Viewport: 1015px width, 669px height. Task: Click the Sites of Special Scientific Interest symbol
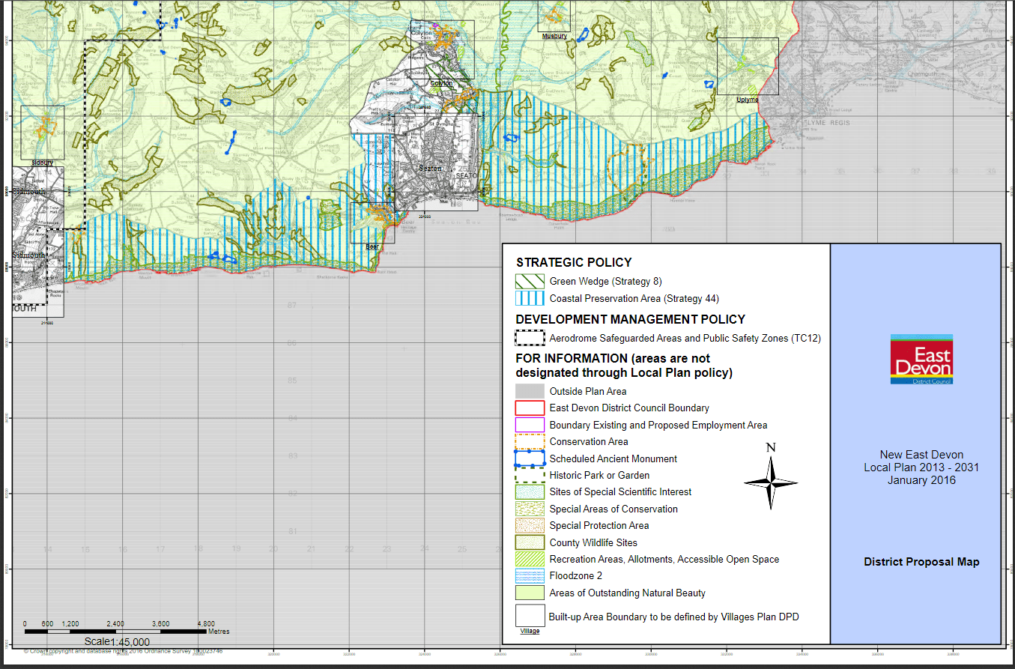pyautogui.click(x=530, y=492)
